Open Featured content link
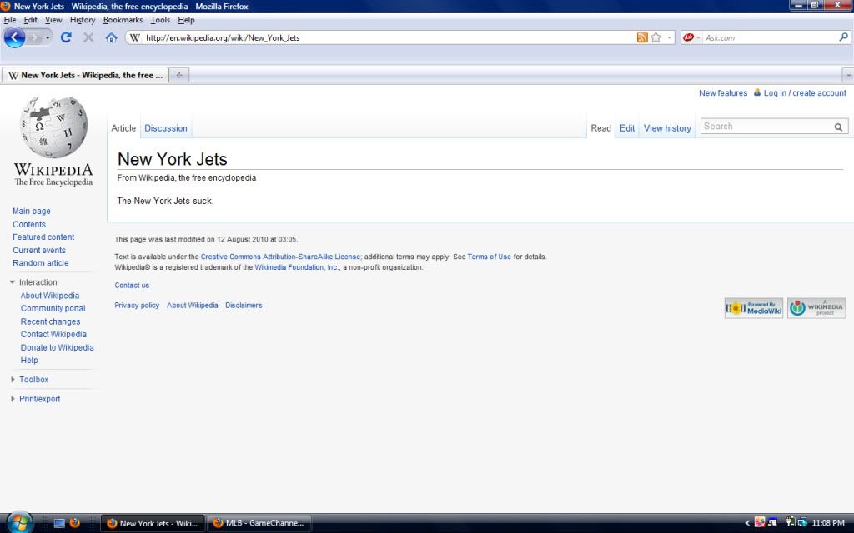Screen dimensions: 854x533 [43, 237]
